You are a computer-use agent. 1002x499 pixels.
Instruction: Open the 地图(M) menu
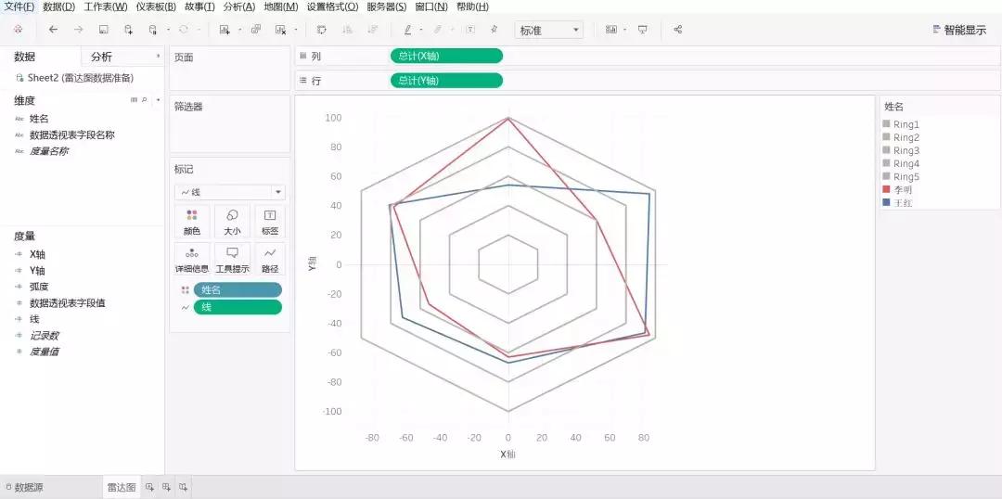point(281,6)
